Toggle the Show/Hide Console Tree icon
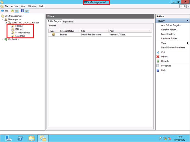This screenshot has height=142, width=190. pyautogui.click(x=17, y=11)
